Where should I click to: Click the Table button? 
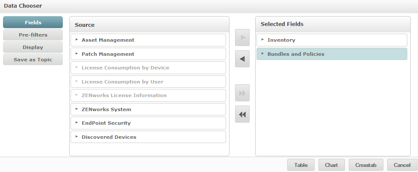tap(301, 165)
